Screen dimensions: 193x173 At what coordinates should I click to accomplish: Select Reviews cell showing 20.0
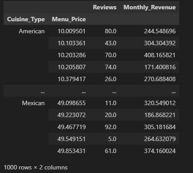111,115
